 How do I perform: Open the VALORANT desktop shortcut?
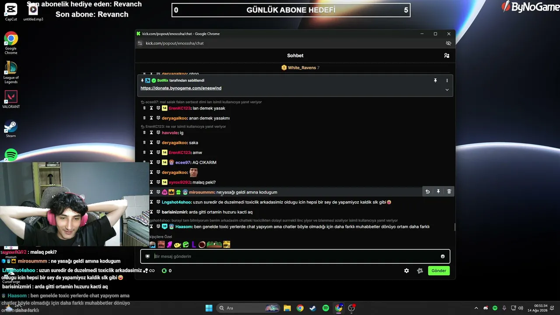[x=11, y=99]
